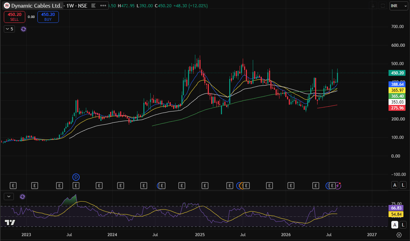Click the TradingView logo in the corner
The height and width of the screenshot is (241, 410).
pos(10,223)
